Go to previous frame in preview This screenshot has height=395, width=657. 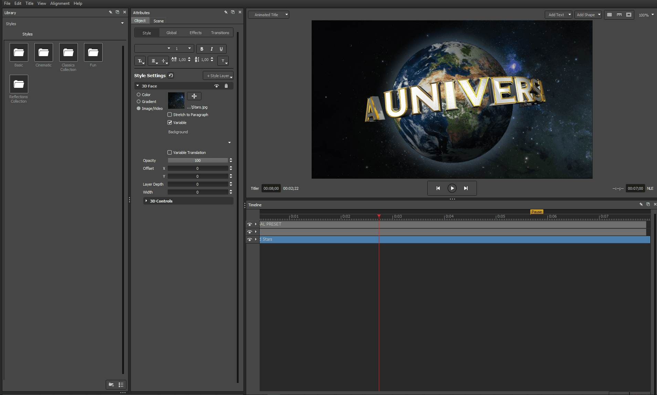pos(438,188)
